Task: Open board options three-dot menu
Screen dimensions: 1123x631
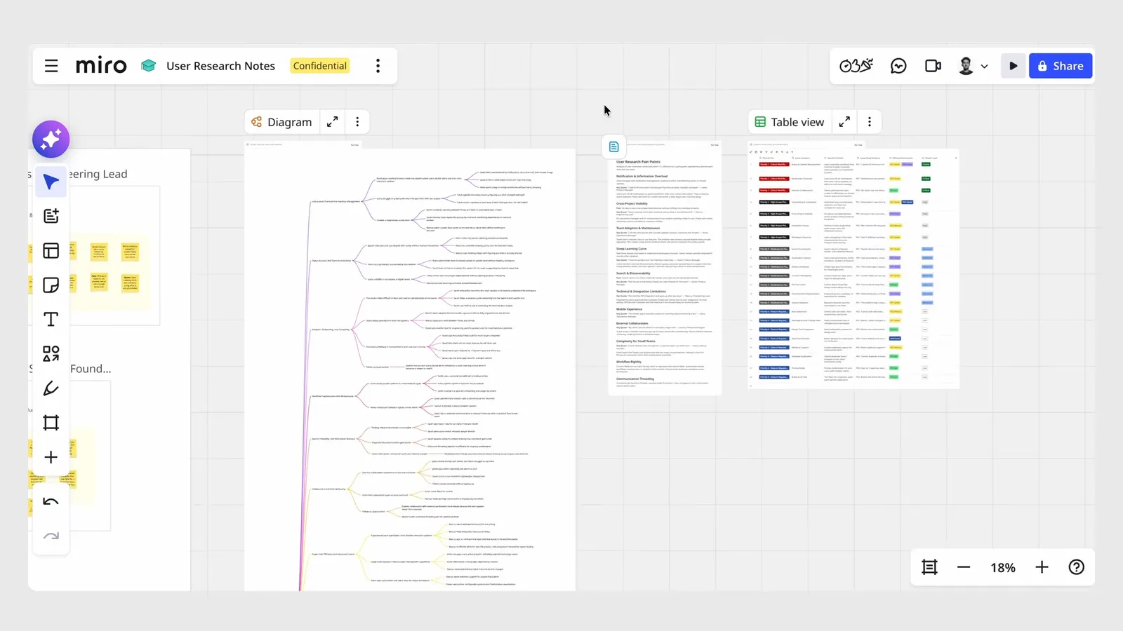Action: tap(378, 66)
